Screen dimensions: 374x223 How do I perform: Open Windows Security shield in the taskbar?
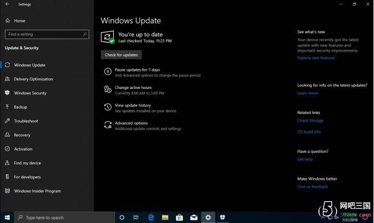pyautogui.click(x=222, y=217)
